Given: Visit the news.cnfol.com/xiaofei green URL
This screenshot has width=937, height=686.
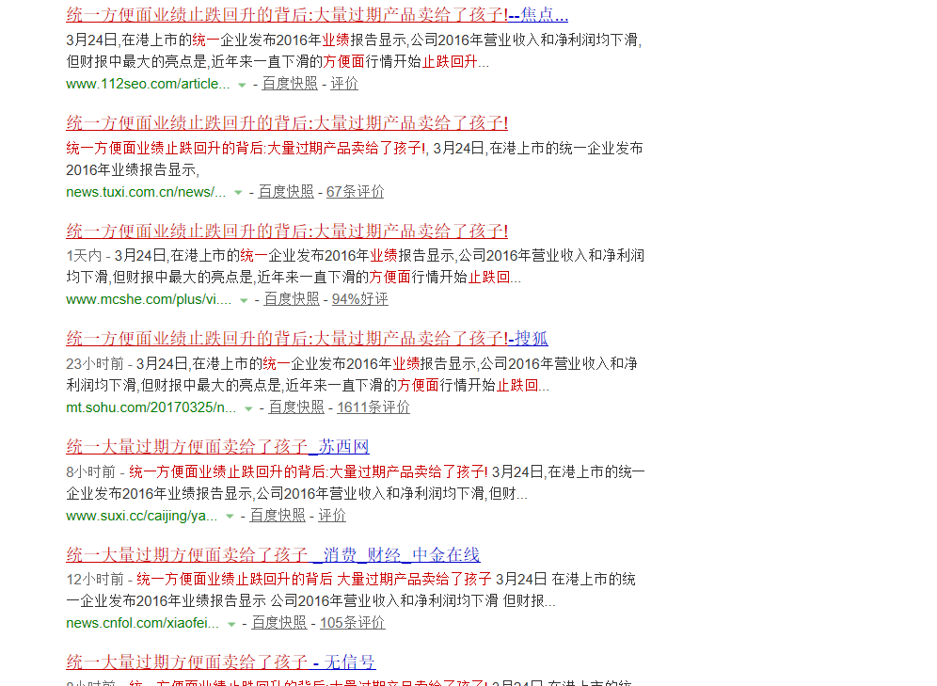Looking at the screenshot, I should pyautogui.click(x=142, y=623).
